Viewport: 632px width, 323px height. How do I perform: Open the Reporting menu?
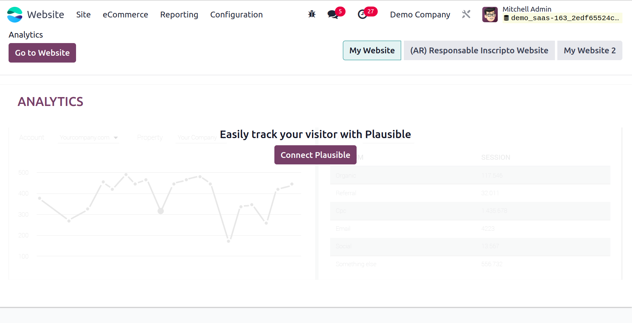pos(179,15)
